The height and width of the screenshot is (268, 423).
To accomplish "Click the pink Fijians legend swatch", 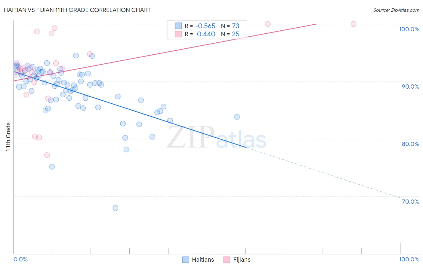I will click(x=227, y=260).
